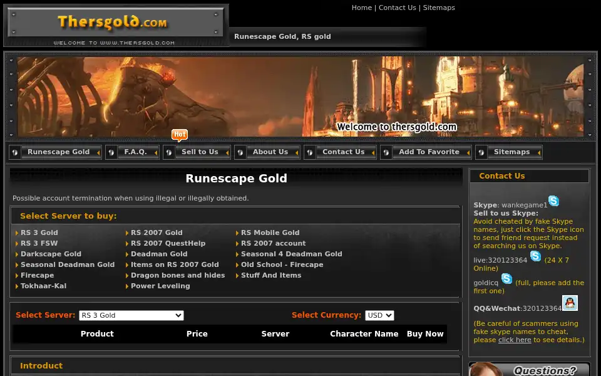601x376 pixels.
Task: Click the Thersgold.com logo
Action: tap(116, 25)
